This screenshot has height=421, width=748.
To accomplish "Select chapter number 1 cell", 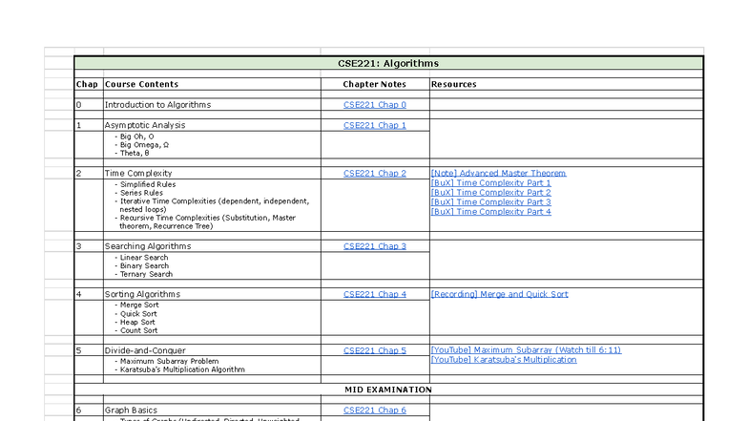I will pyautogui.click(x=89, y=125).
